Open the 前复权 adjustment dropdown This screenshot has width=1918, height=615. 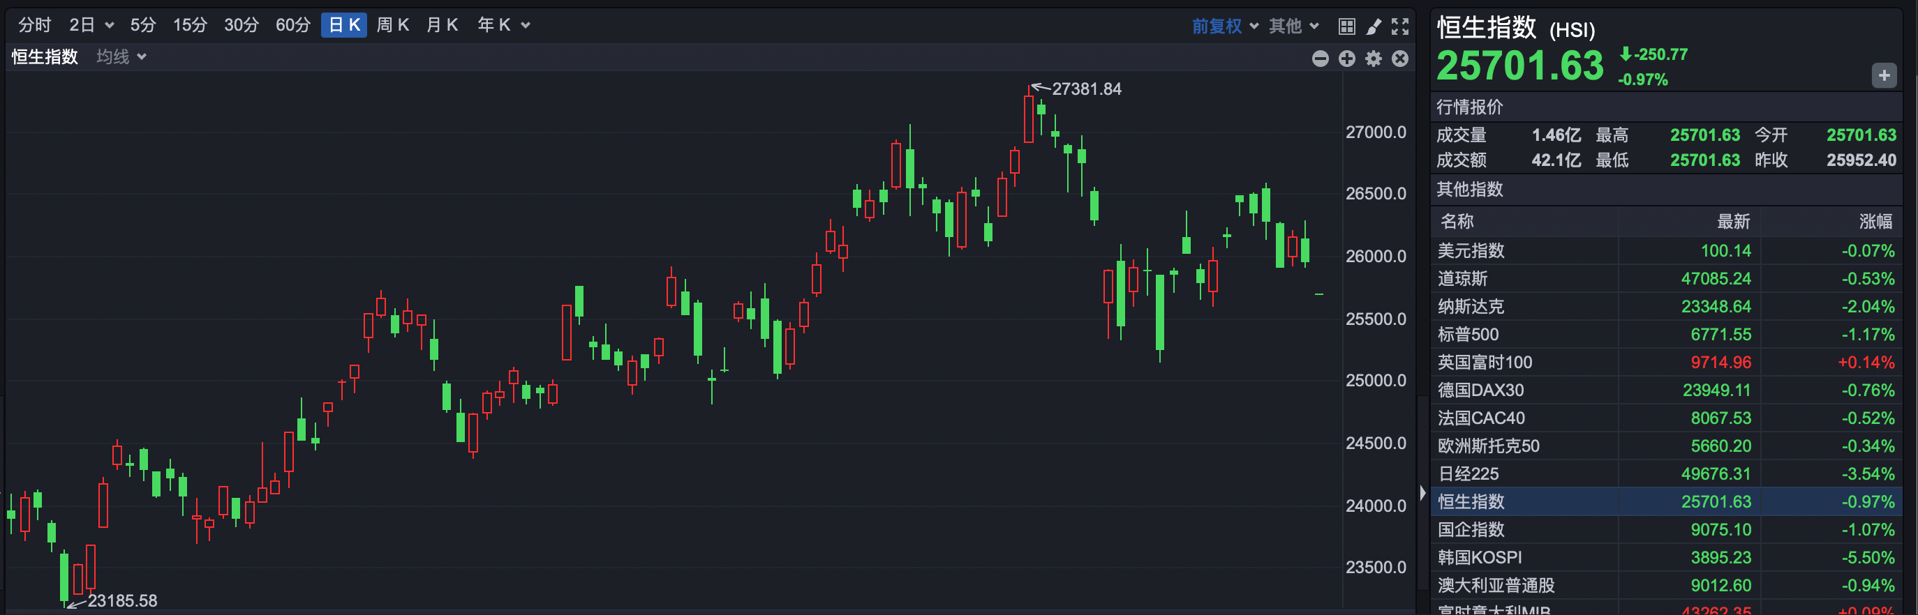click(x=1225, y=26)
